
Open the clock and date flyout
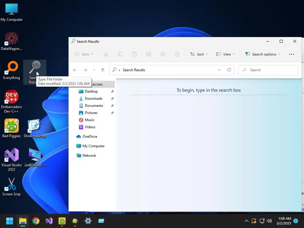(x=284, y=221)
